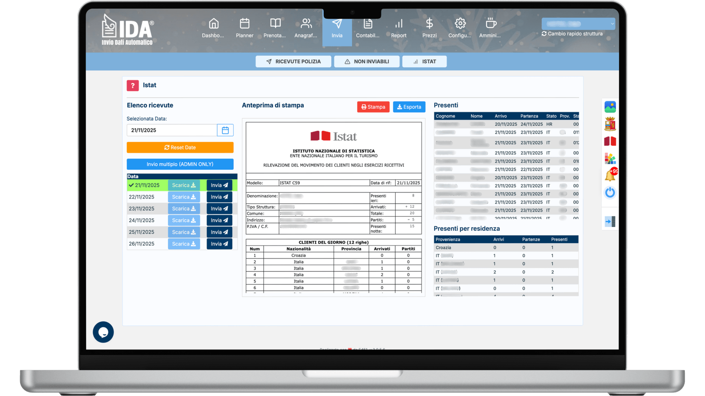Click the Stato column header in Presenti
The image size is (705, 396).
click(x=551, y=116)
